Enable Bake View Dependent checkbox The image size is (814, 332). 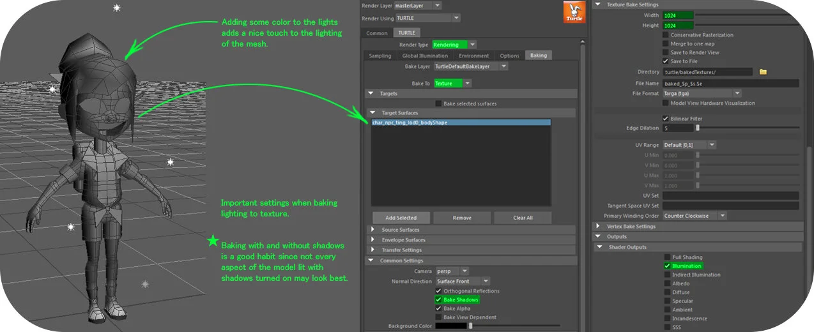click(438, 317)
